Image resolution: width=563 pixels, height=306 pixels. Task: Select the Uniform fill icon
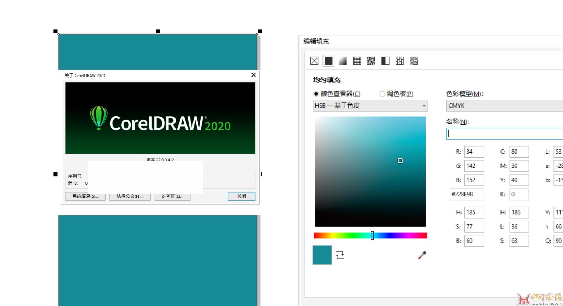point(328,61)
